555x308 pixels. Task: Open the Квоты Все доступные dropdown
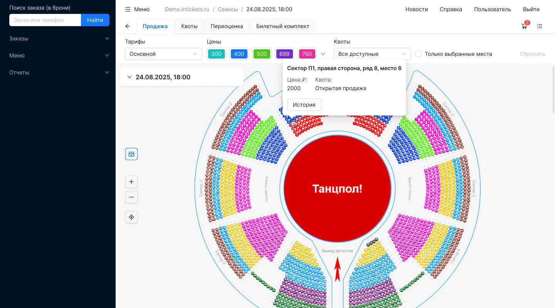pyautogui.click(x=372, y=54)
